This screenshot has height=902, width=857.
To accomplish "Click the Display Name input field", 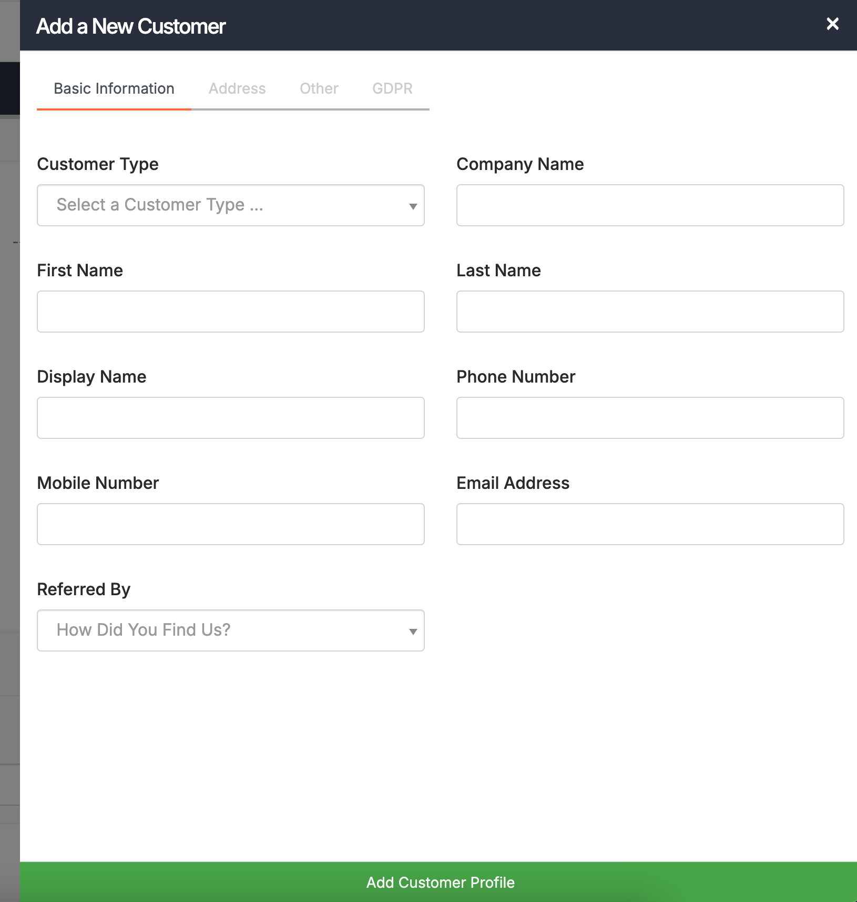I will (x=231, y=418).
